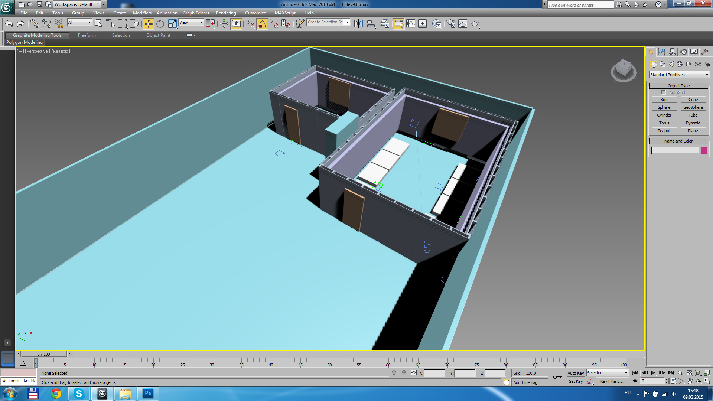Click the Lights category icon
This screenshot has width=713, height=401.
pyautogui.click(x=671, y=64)
